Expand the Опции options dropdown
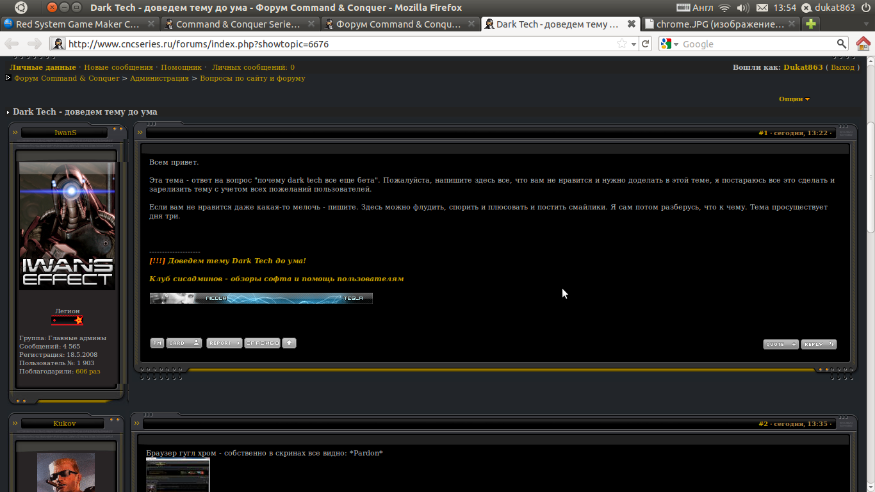This screenshot has height=492, width=875. click(794, 99)
